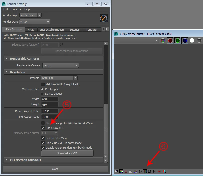The height and width of the screenshot is (176, 203).
Task: Uncheck Hide Render View
Action: pyautogui.click(x=43, y=138)
